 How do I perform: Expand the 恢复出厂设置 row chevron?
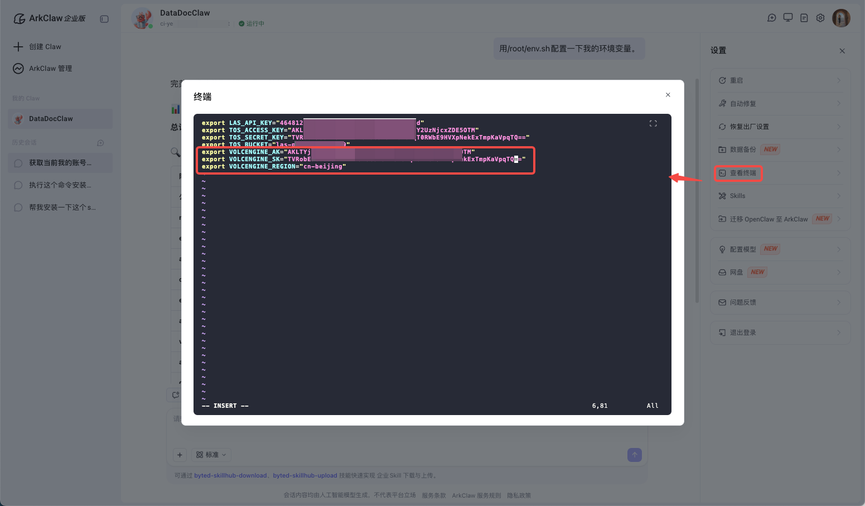click(839, 127)
